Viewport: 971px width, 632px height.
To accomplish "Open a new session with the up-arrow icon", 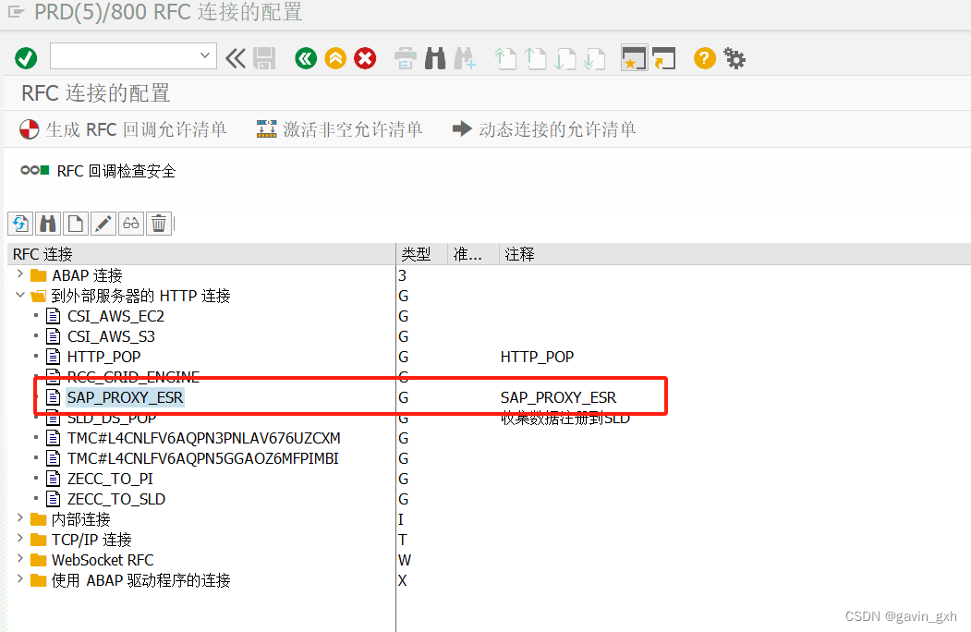I will 505,57.
